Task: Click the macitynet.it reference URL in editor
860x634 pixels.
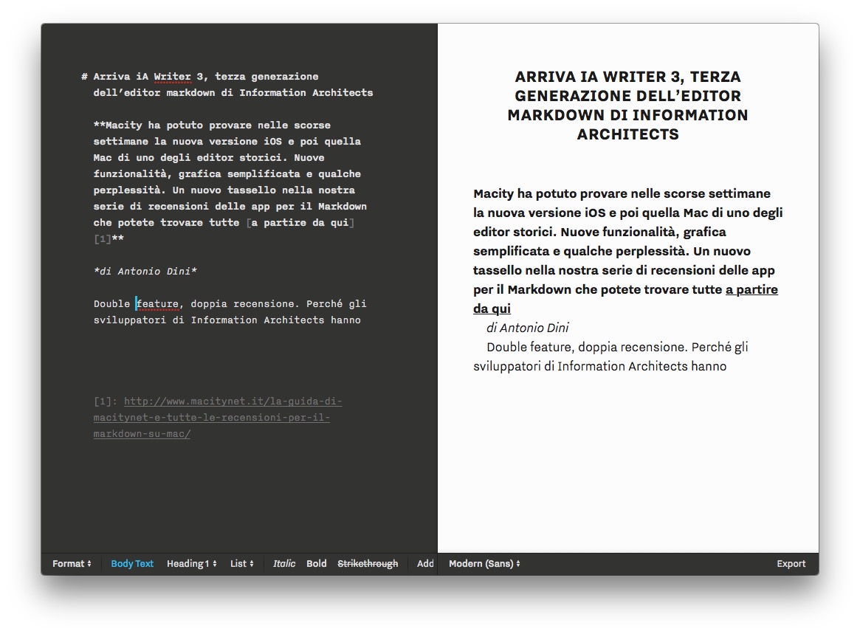Action: pos(218,417)
